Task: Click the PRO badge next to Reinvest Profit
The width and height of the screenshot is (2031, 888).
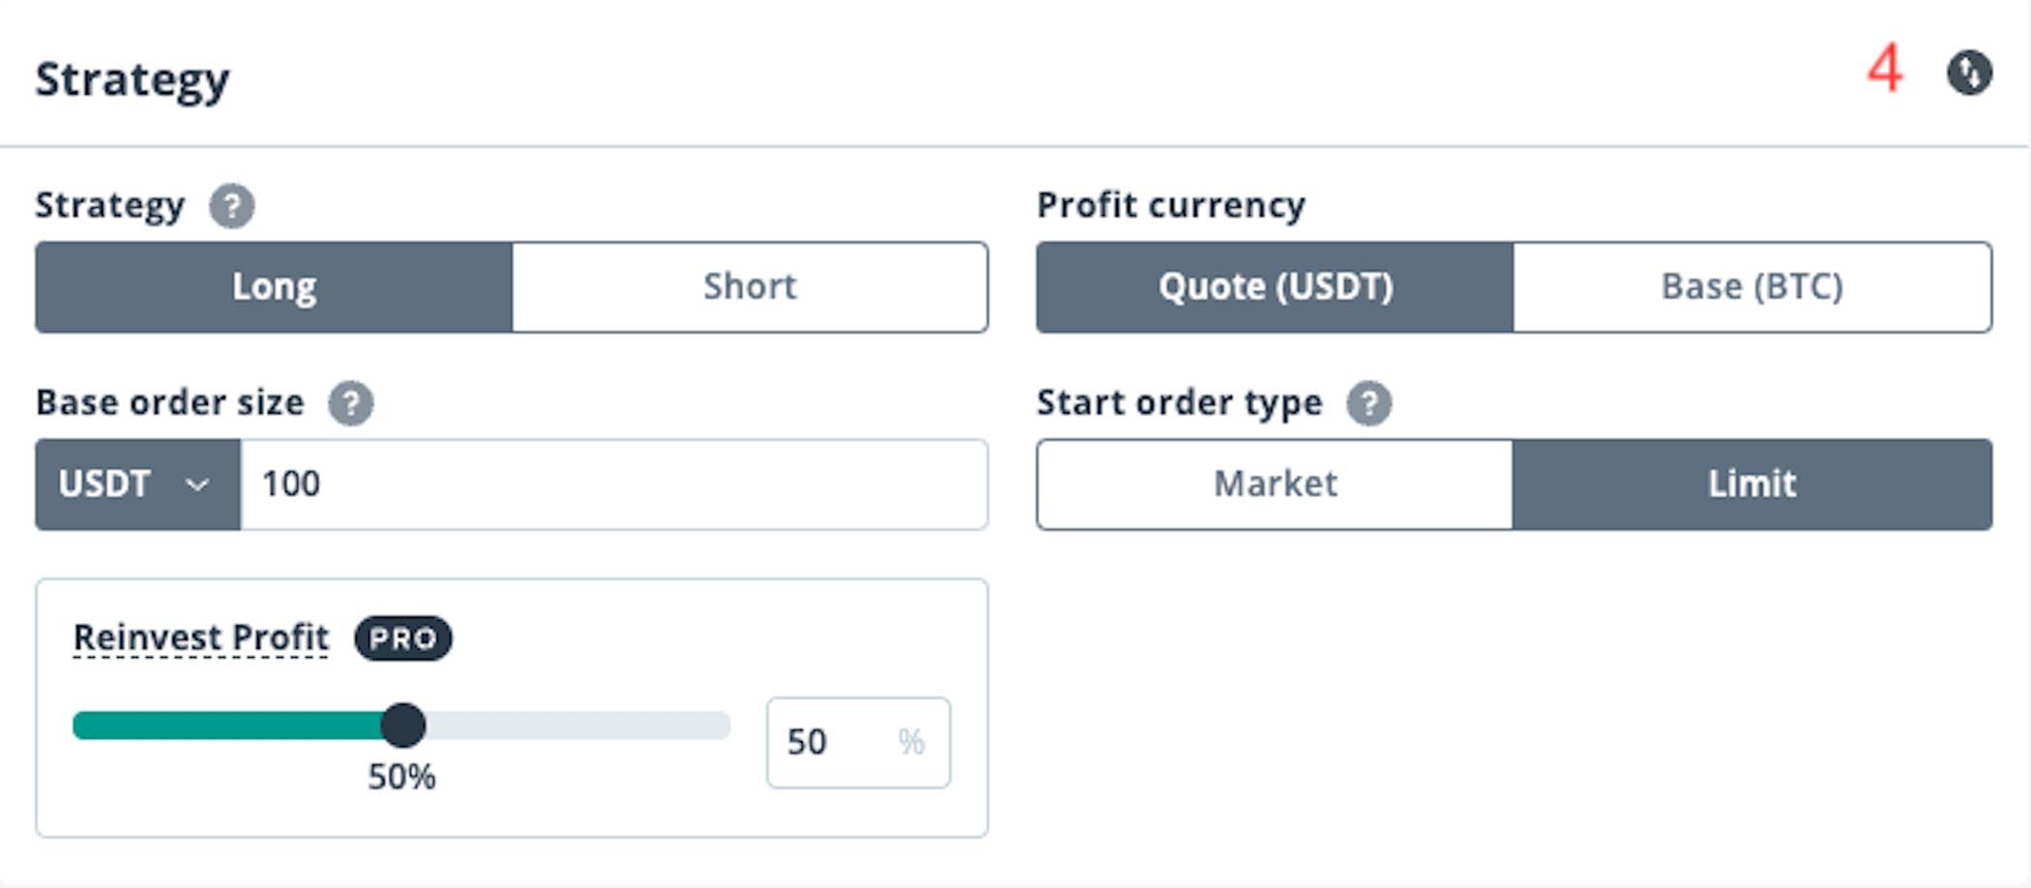Action: click(403, 638)
